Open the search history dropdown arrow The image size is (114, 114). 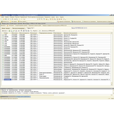pyautogui.click(x=38, y=19)
